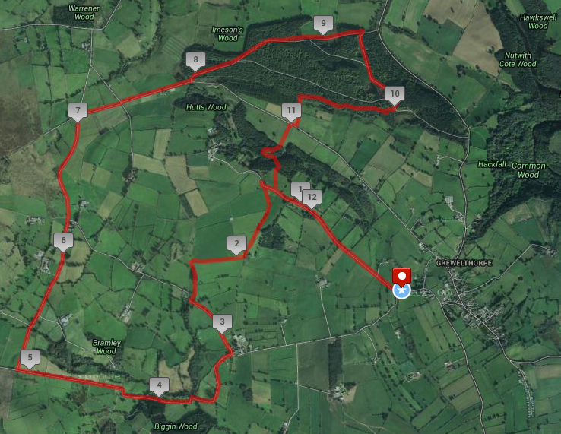Image resolution: width=561 pixels, height=434 pixels.
Task: Select the mile 9 marker
Action: 323,24
